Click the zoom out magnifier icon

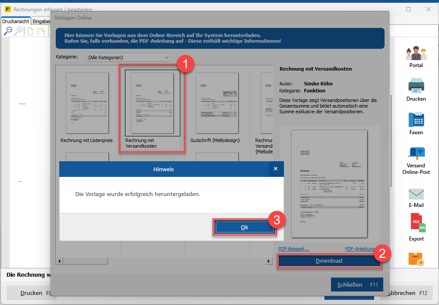click(x=7, y=31)
